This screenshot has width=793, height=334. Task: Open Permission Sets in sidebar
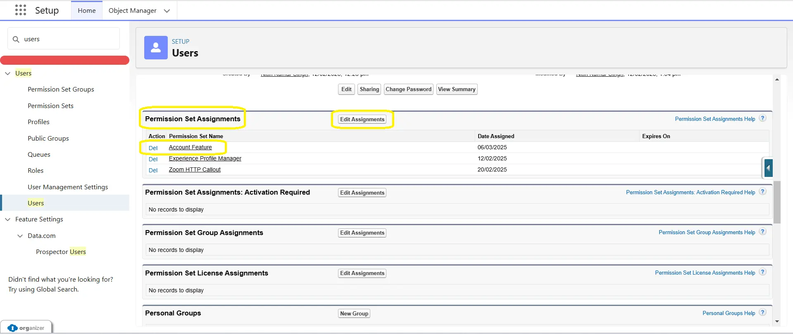[50, 106]
